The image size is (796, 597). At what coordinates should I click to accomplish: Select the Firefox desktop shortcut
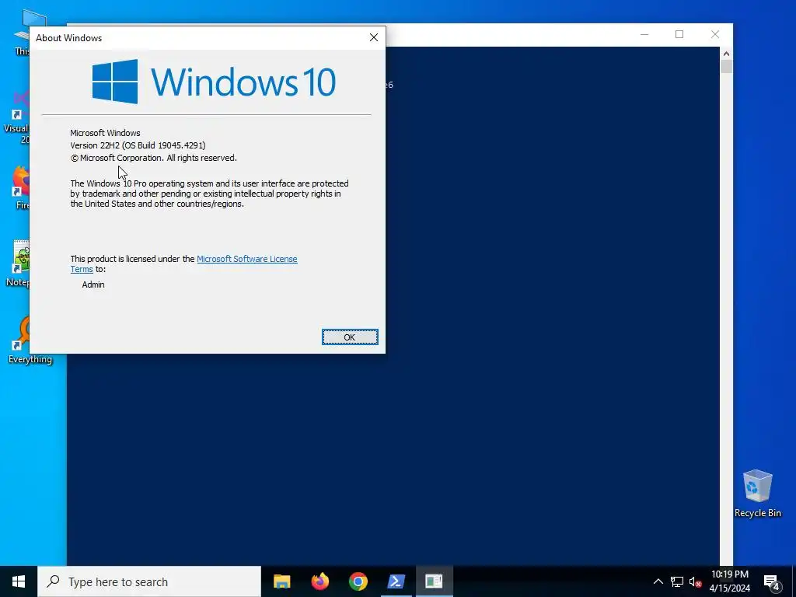pyautogui.click(x=19, y=187)
